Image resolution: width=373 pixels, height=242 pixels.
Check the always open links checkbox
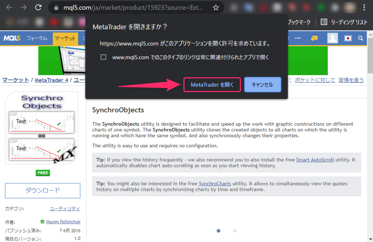click(103, 57)
